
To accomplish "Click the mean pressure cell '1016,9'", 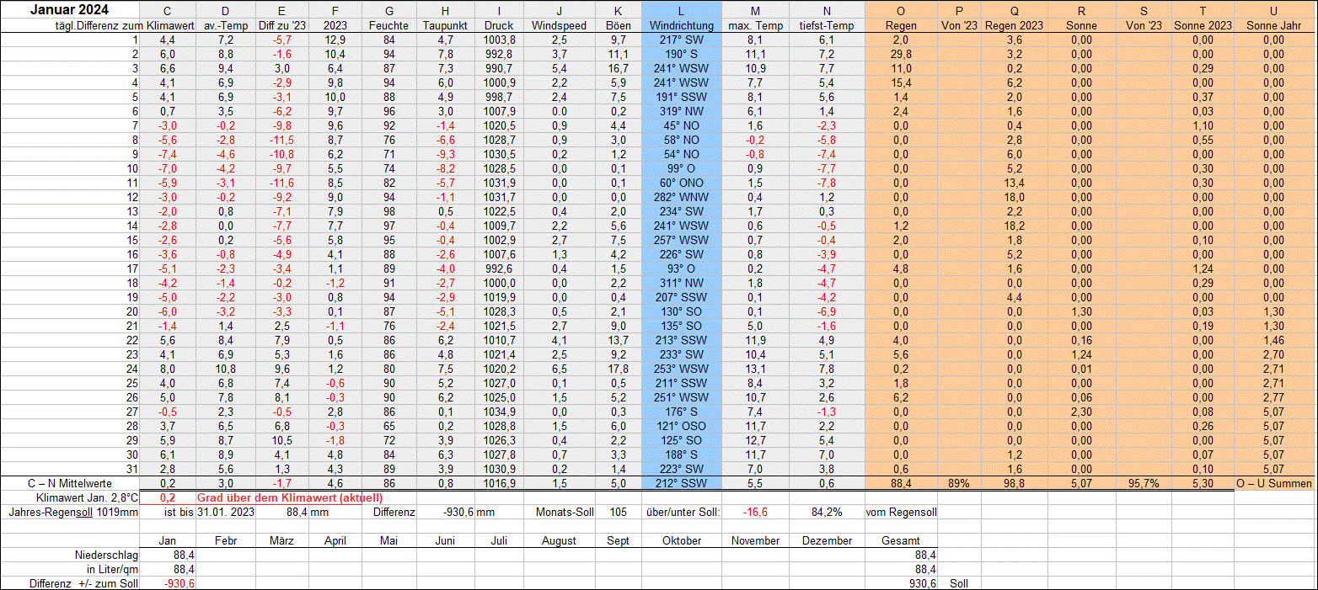I will 499,483.
